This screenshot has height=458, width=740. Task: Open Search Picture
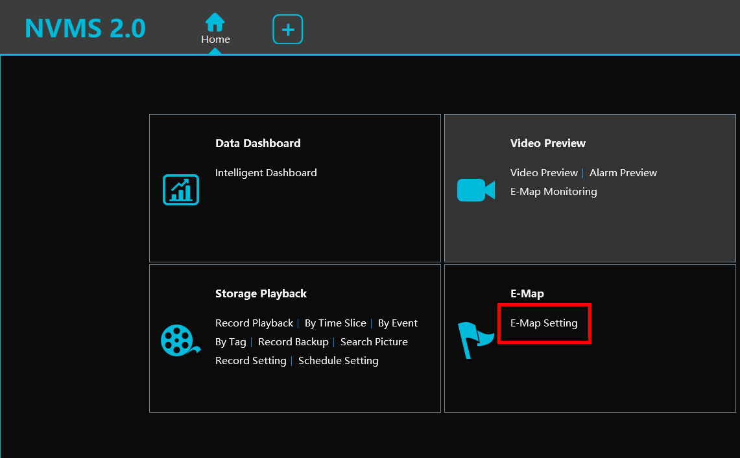pyautogui.click(x=374, y=342)
